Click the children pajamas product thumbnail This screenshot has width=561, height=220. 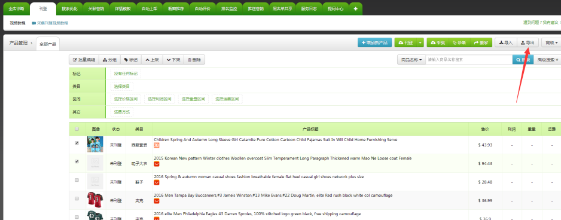95,145
